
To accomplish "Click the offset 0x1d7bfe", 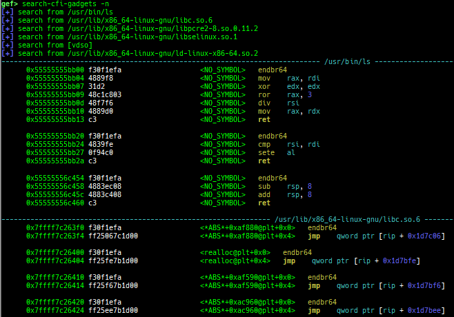I will point(399,261).
